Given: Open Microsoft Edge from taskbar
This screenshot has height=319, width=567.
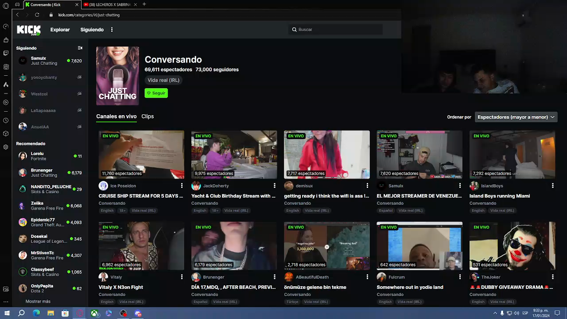Looking at the screenshot, I should (x=36, y=313).
